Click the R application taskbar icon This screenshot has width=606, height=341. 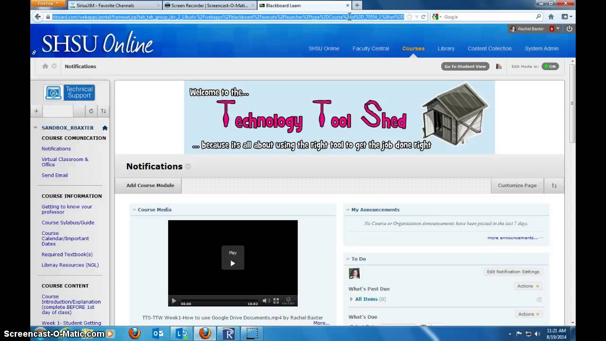coord(229,333)
